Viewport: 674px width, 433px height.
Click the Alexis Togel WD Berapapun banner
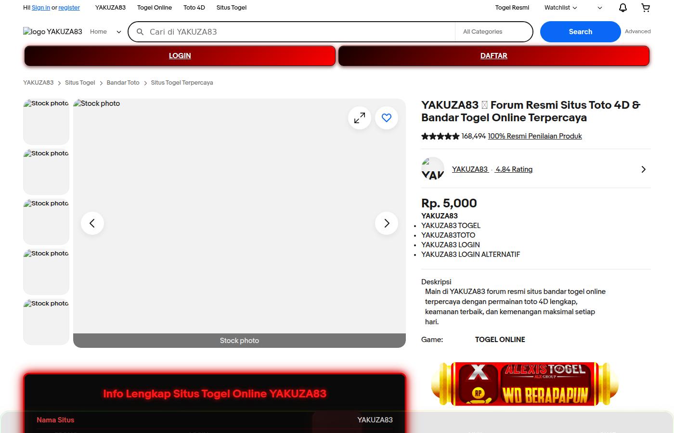(525, 384)
